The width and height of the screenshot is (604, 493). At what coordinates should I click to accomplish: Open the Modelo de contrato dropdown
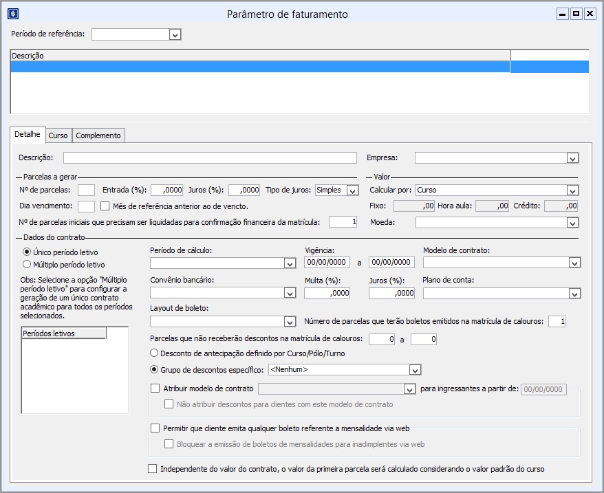pyautogui.click(x=574, y=263)
